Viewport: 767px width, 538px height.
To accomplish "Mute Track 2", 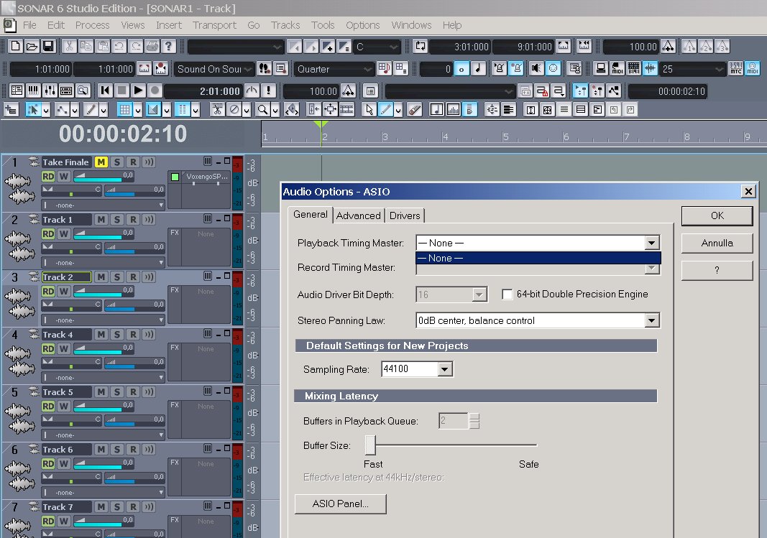I will tap(101, 277).
